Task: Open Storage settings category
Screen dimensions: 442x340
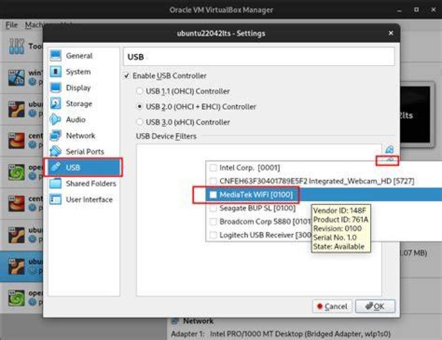Action: (83, 104)
